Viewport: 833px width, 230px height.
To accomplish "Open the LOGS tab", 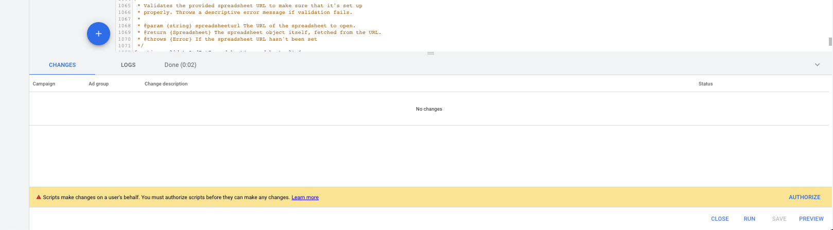I will (128, 65).
